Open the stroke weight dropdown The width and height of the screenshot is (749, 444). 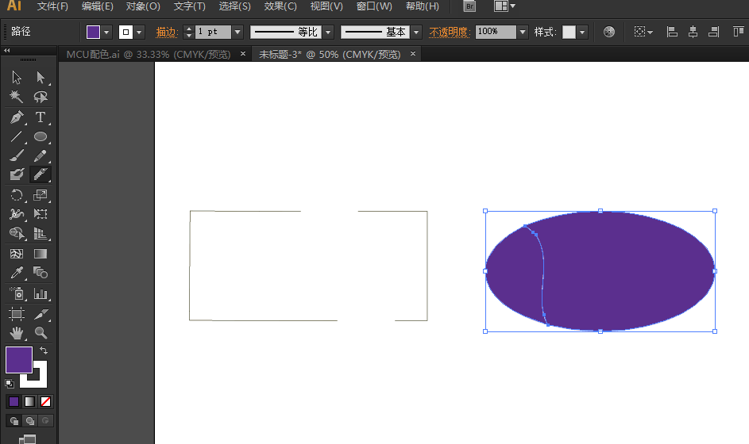tap(237, 32)
